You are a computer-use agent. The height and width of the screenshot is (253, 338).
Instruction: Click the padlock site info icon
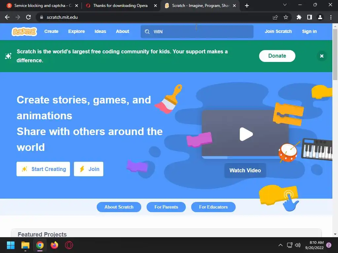tap(42, 17)
